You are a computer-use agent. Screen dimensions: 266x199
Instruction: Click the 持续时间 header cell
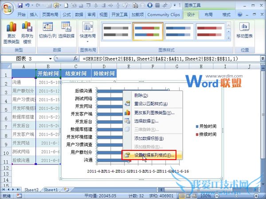point(104,73)
